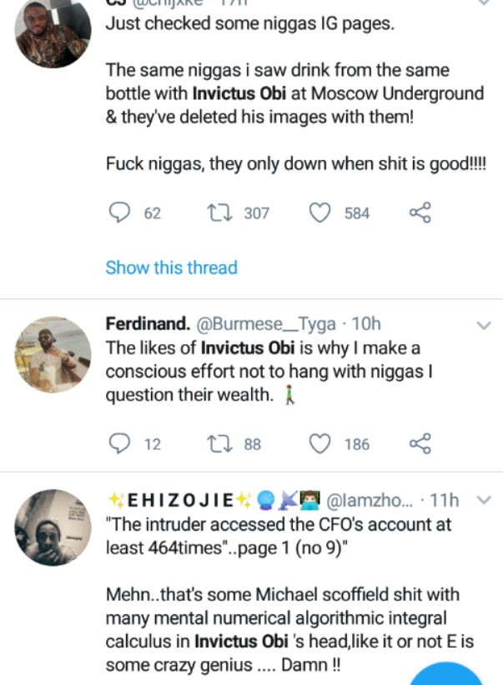Open Ferdinand's profile picture
503x685 pixels.
(53, 355)
